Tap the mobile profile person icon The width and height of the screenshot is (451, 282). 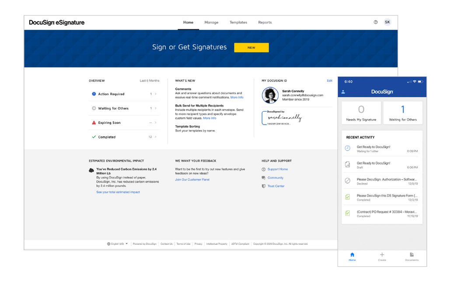pyautogui.click(x=343, y=92)
